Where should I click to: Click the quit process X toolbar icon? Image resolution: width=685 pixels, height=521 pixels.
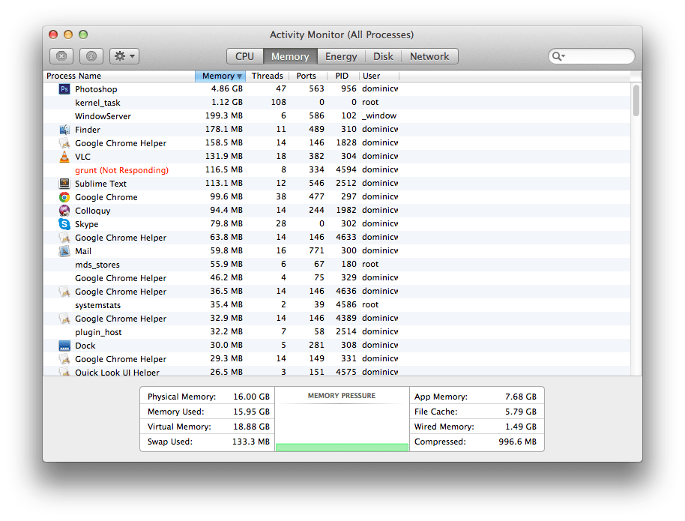click(x=61, y=55)
